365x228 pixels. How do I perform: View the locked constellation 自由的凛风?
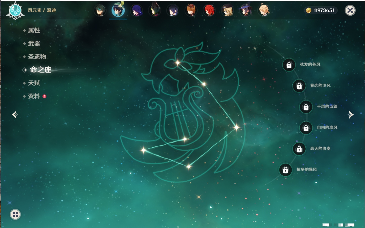(x=306, y=128)
